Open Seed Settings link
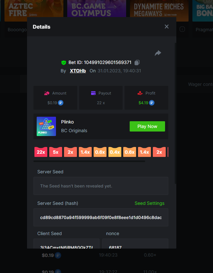The height and width of the screenshot is (273, 213). pos(149,203)
